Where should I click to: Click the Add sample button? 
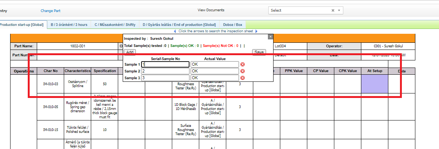(129, 52)
